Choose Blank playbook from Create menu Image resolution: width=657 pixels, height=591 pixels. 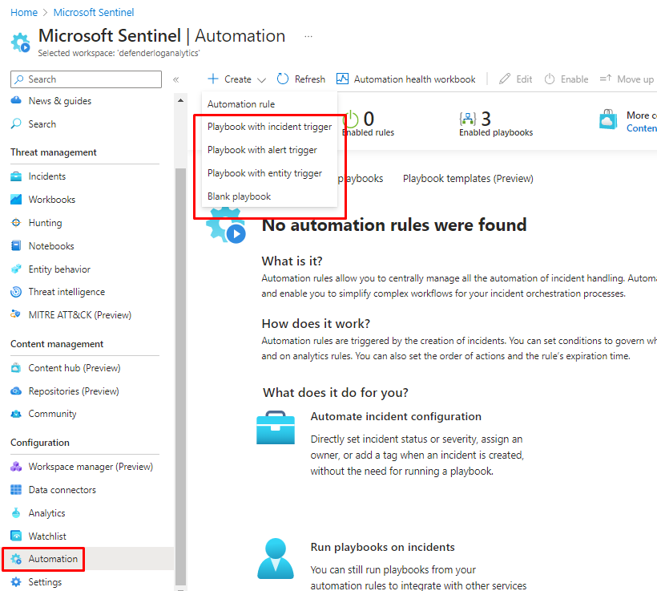pos(239,196)
